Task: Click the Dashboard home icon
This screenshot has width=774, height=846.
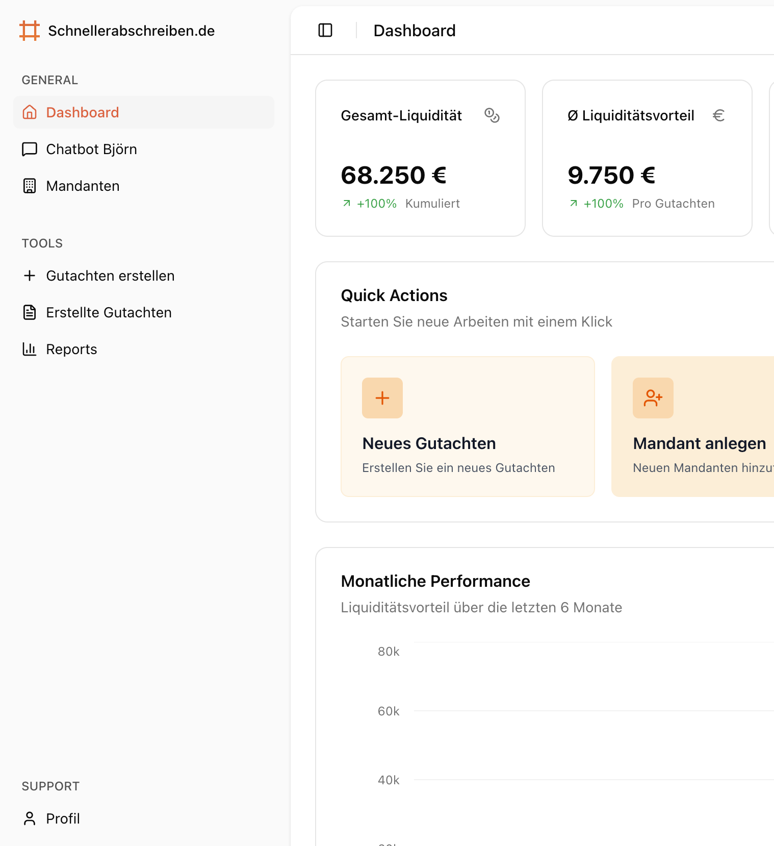Action: (x=30, y=112)
